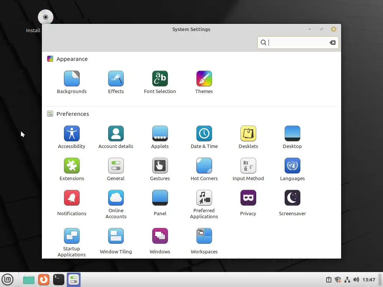Open Notifications preferences
383x287 pixels.
[x=71, y=203]
